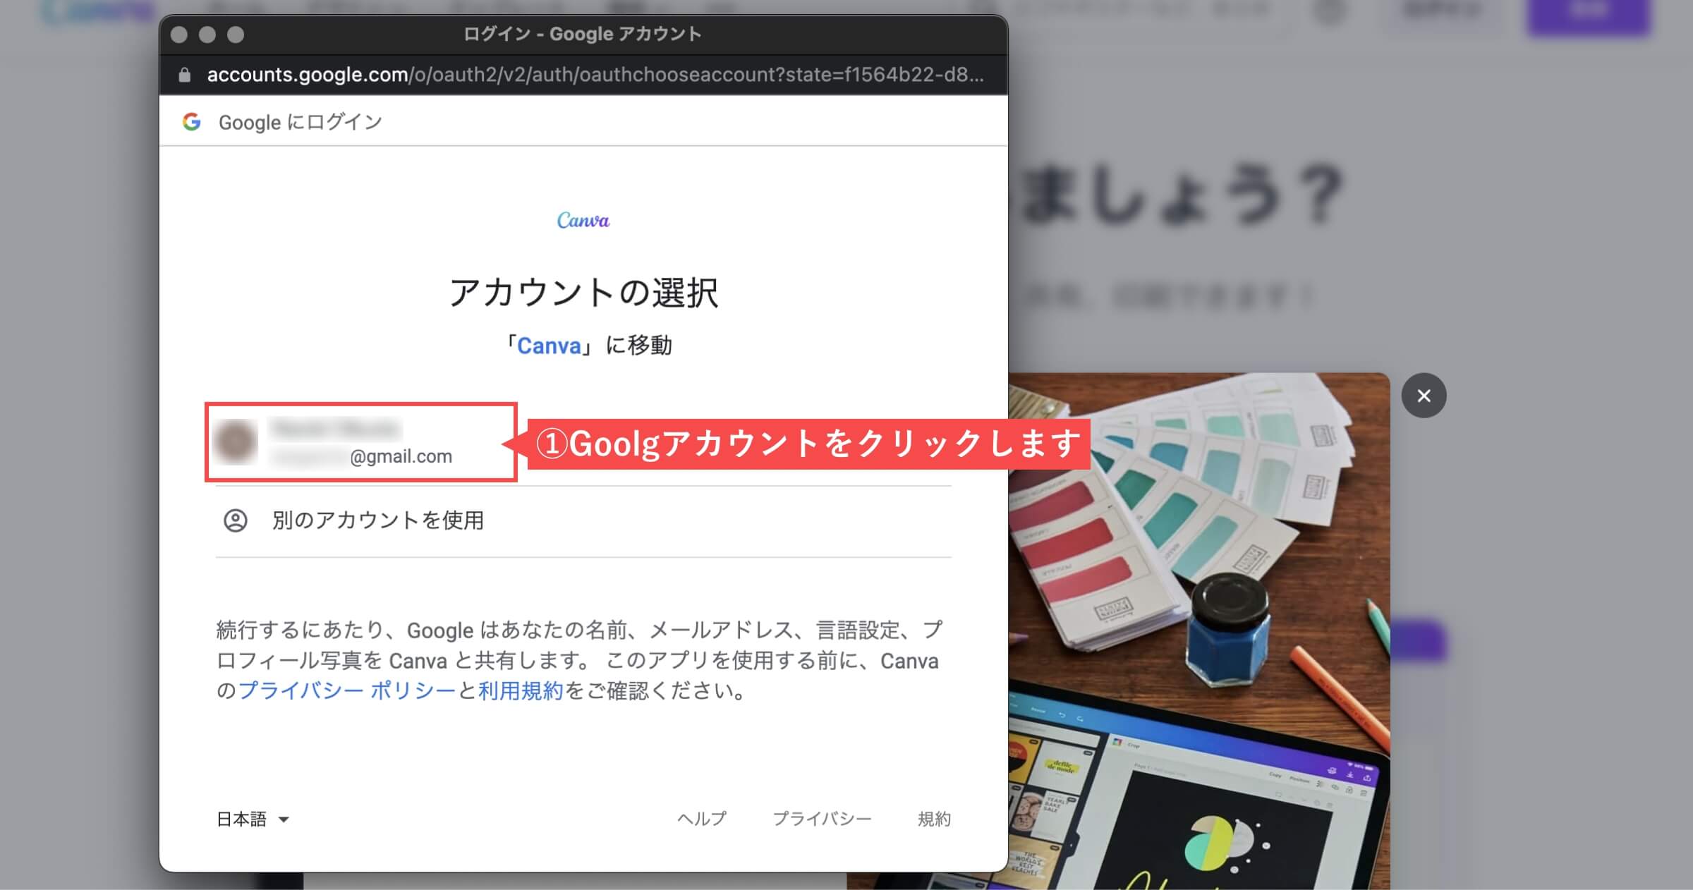Open the 日本語 language dropdown
The image size is (1693, 890).
[253, 819]
